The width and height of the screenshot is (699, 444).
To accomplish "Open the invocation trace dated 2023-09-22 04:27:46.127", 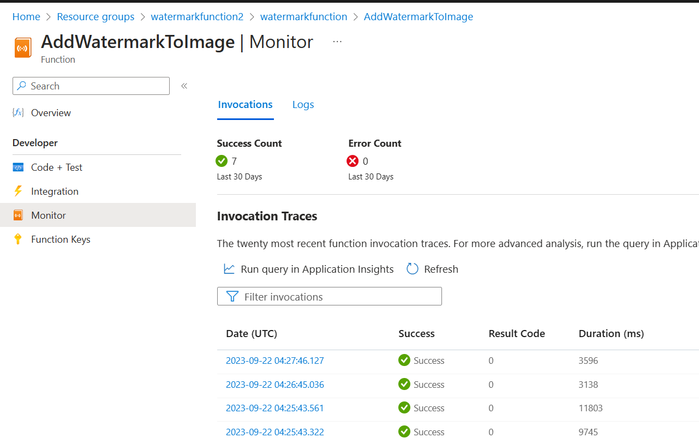I will [275, 361].
